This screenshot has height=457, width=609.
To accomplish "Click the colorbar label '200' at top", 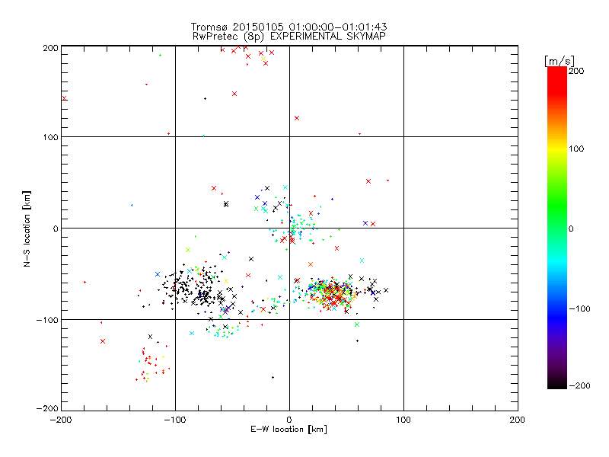I will (576, 71).
